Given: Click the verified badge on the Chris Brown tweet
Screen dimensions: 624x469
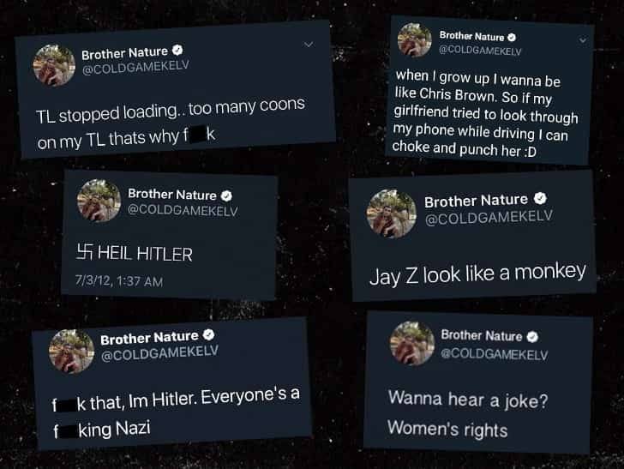Looking at the screenshot, I should tap(512, 38).
